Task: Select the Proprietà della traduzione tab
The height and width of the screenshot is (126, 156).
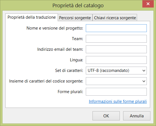Action: (x=32, y=17)
